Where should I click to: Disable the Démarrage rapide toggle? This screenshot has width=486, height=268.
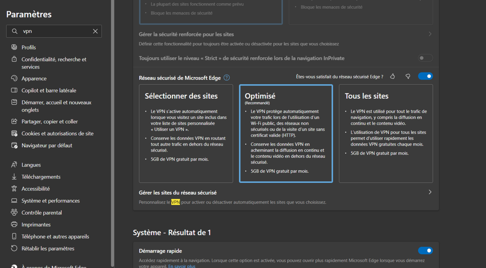[425, 251]
